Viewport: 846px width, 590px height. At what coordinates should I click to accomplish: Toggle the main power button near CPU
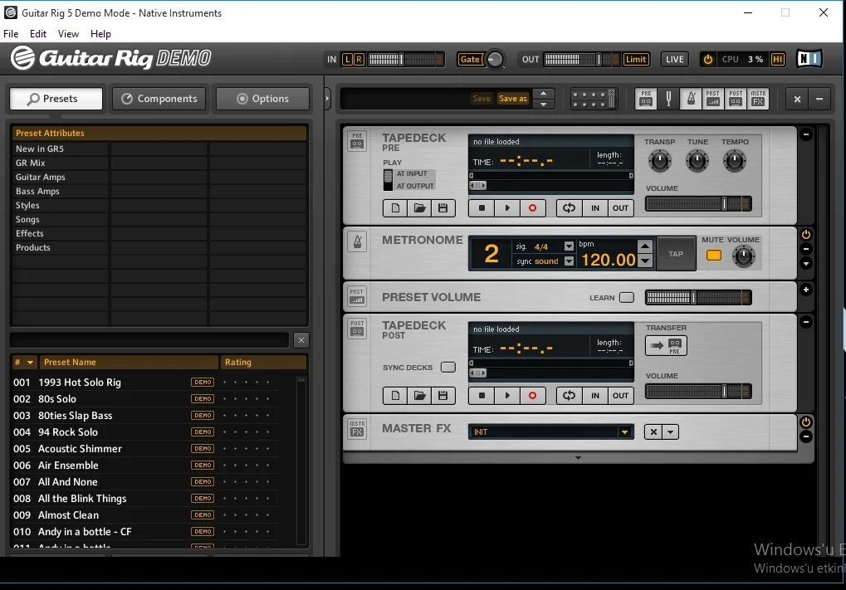708,59
